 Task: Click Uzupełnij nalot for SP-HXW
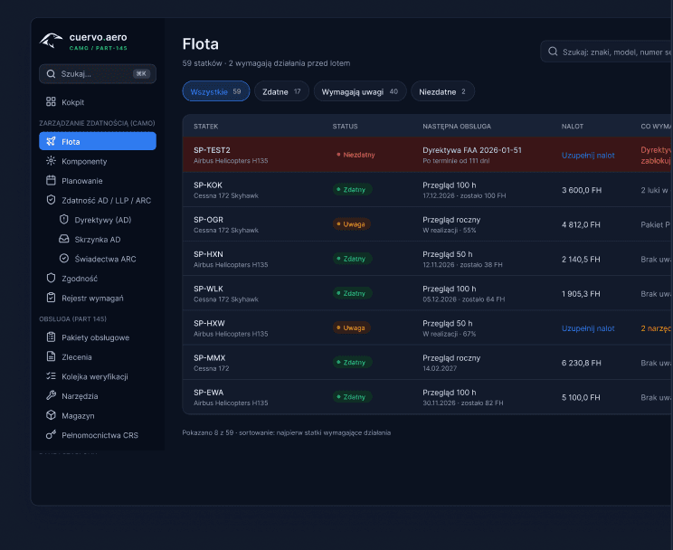588,328
